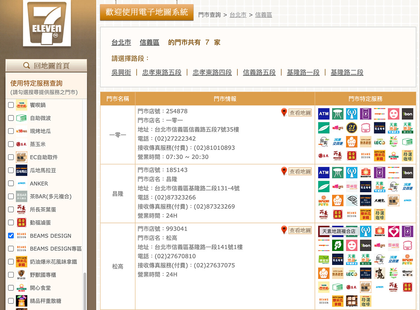
Task: Click 查看地圖 for store 昌隆
Action: (300, 171)
